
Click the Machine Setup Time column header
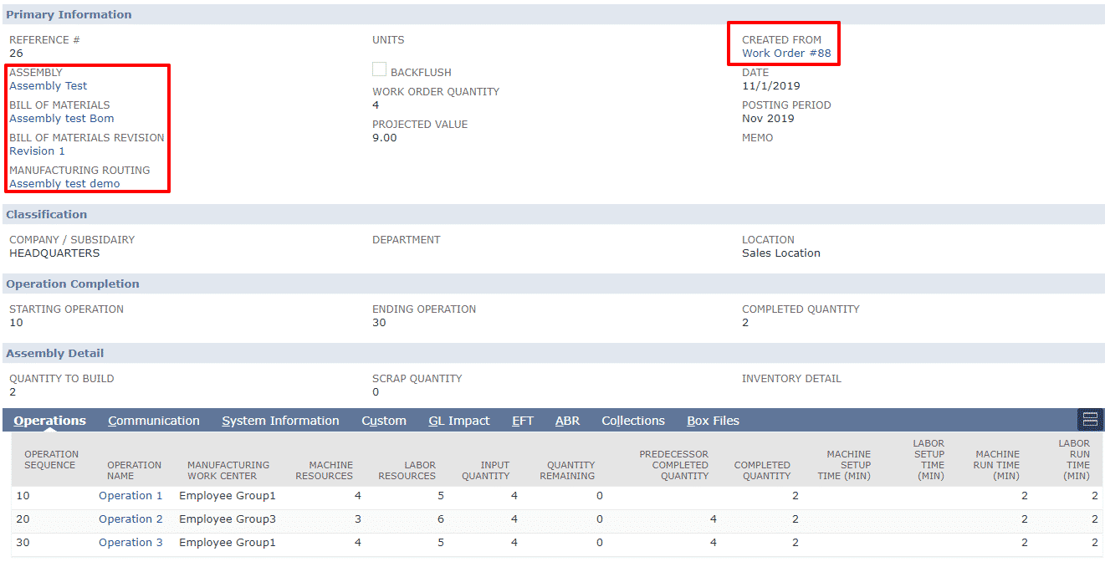coord(844,465)
